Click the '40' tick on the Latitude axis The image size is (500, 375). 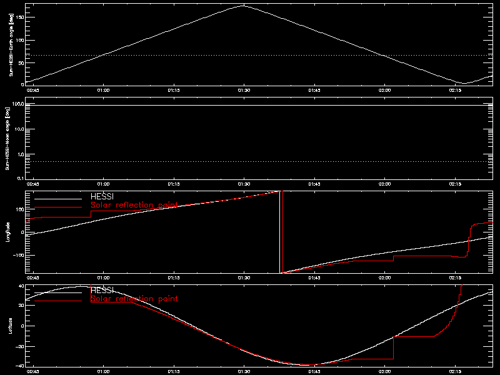click(x=21, y=286)
